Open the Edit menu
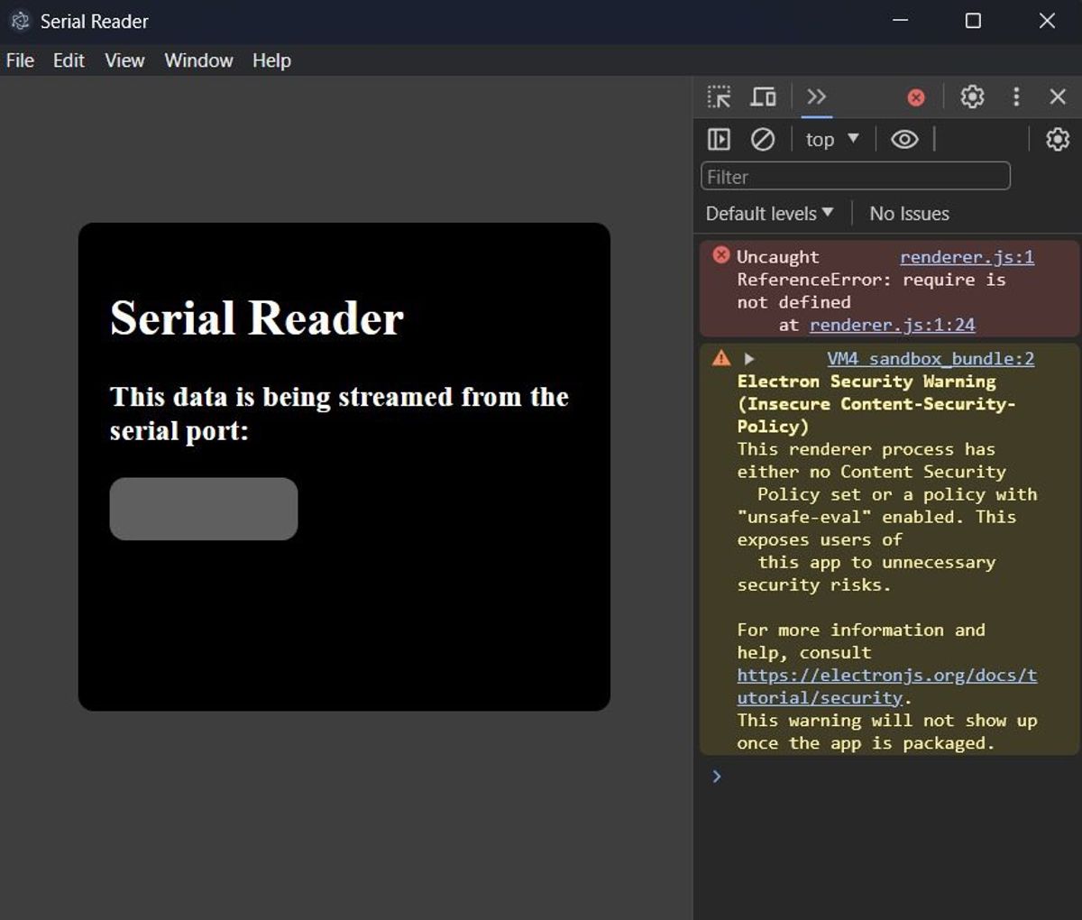1082x920 pixels. click(69, 60)
